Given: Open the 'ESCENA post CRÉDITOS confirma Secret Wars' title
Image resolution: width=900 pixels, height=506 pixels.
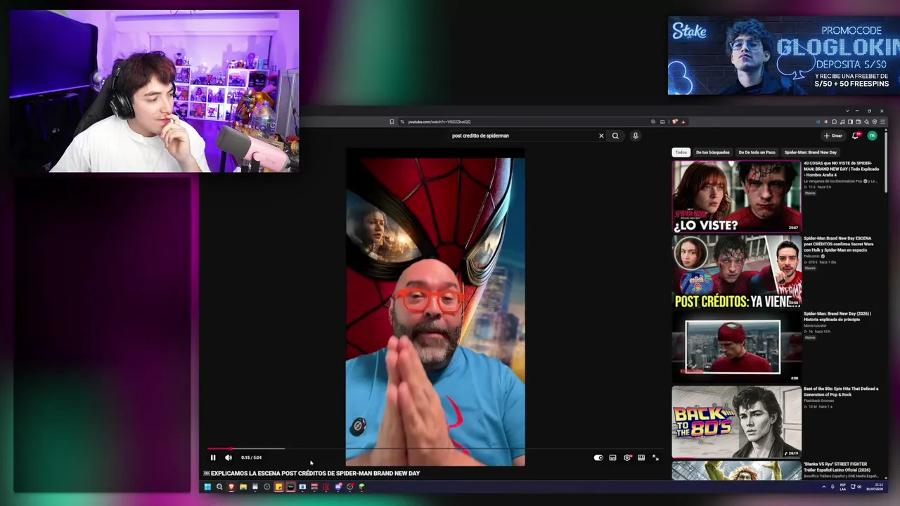Looking at the screenshot, I should (839, 244).
